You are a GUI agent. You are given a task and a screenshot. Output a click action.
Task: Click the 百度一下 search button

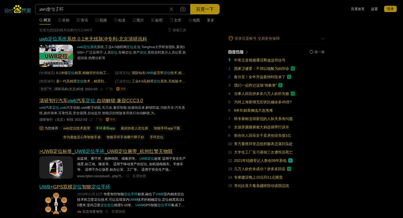coord(205,9)
